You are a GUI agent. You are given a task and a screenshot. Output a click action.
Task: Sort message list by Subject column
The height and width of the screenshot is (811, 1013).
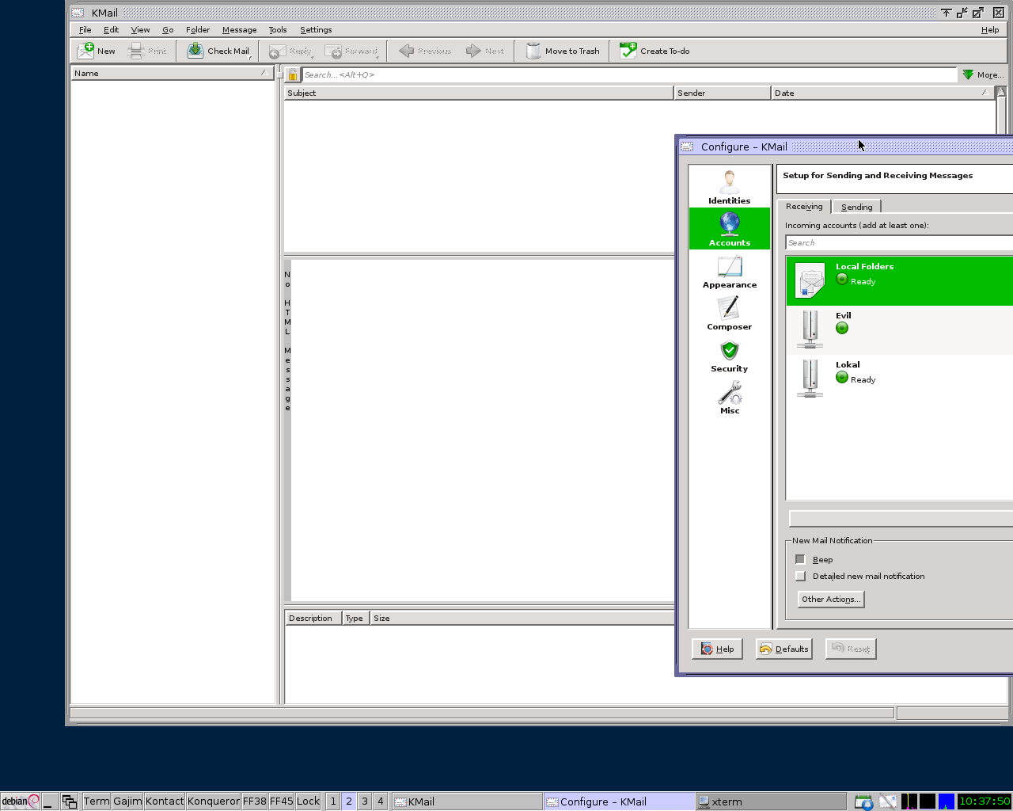pos(478,93)
